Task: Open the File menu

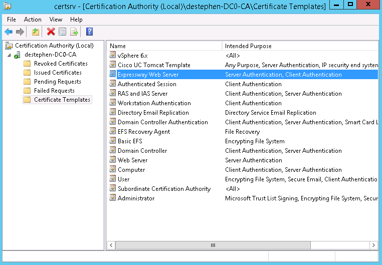Action: tap(11, 20)
